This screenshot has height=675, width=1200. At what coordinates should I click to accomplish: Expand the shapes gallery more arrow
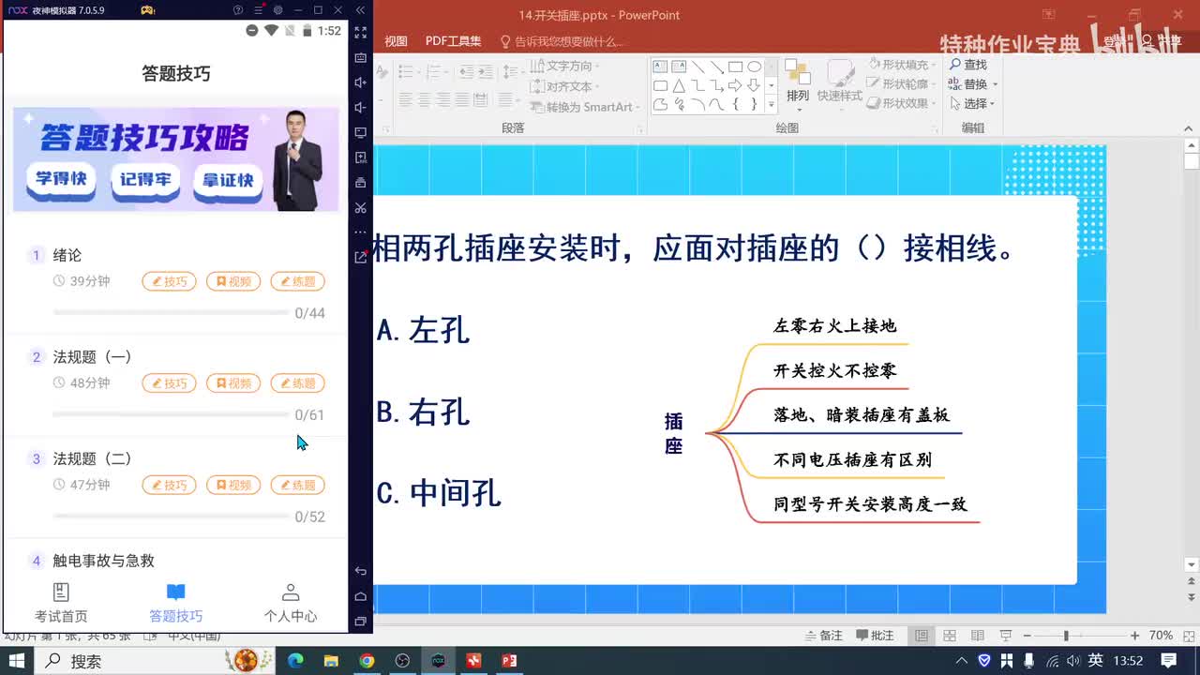[x=772, y=105]
